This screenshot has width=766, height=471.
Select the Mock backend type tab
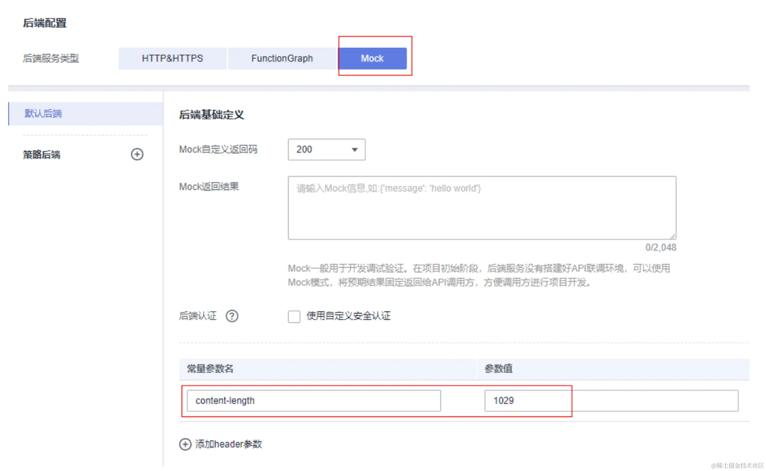372,58
